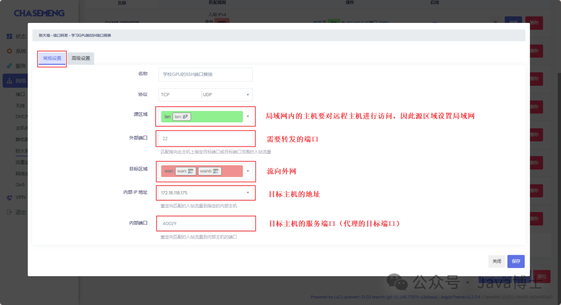Click the VPN icon in sidebar
The height and width of the screenshot is (305, 561).
tap(9, 197)
